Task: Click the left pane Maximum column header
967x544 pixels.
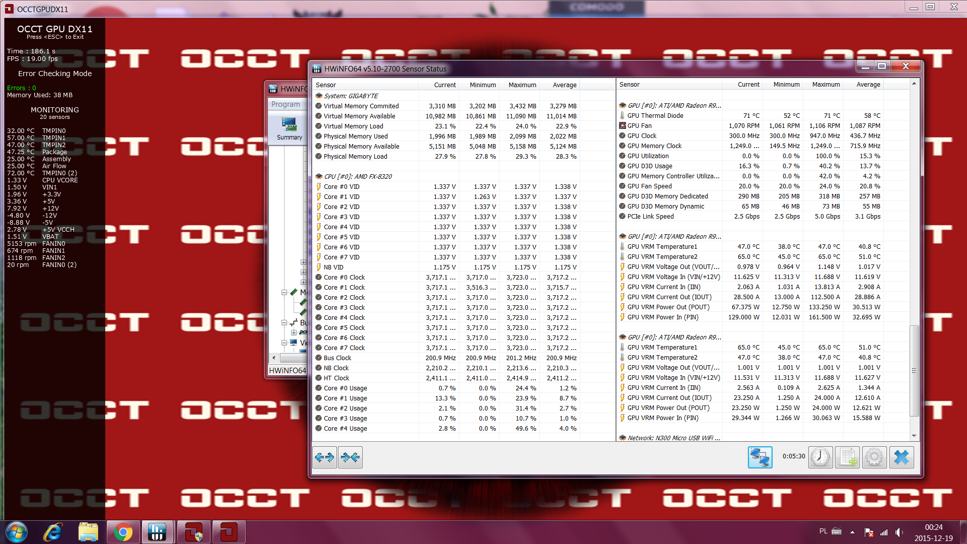Action: [x=519, y=85]
